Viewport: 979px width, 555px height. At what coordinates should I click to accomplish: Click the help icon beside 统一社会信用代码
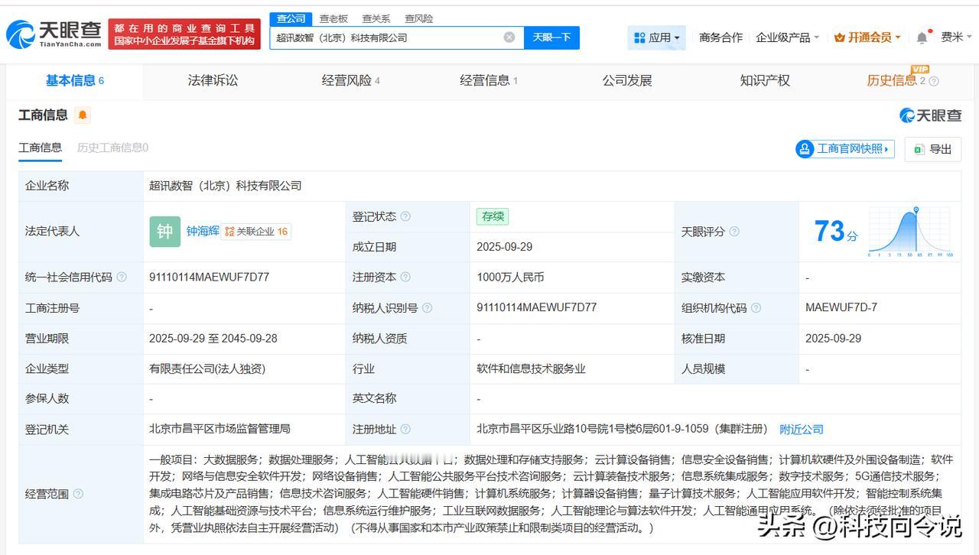point(122,277)
